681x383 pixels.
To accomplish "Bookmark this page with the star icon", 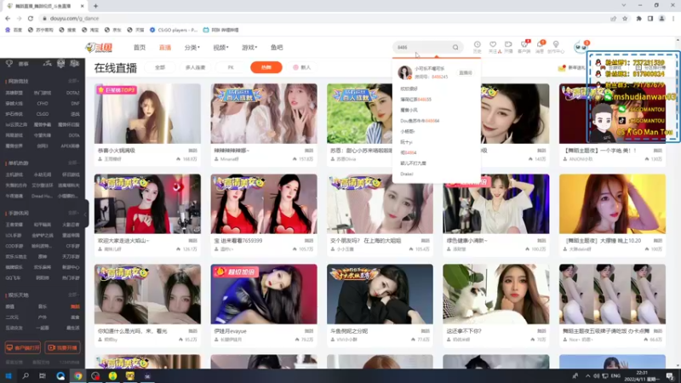I will click(x=625, y=18).
